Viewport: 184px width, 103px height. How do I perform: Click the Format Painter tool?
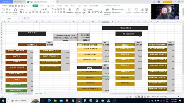[x=15, y=11]
